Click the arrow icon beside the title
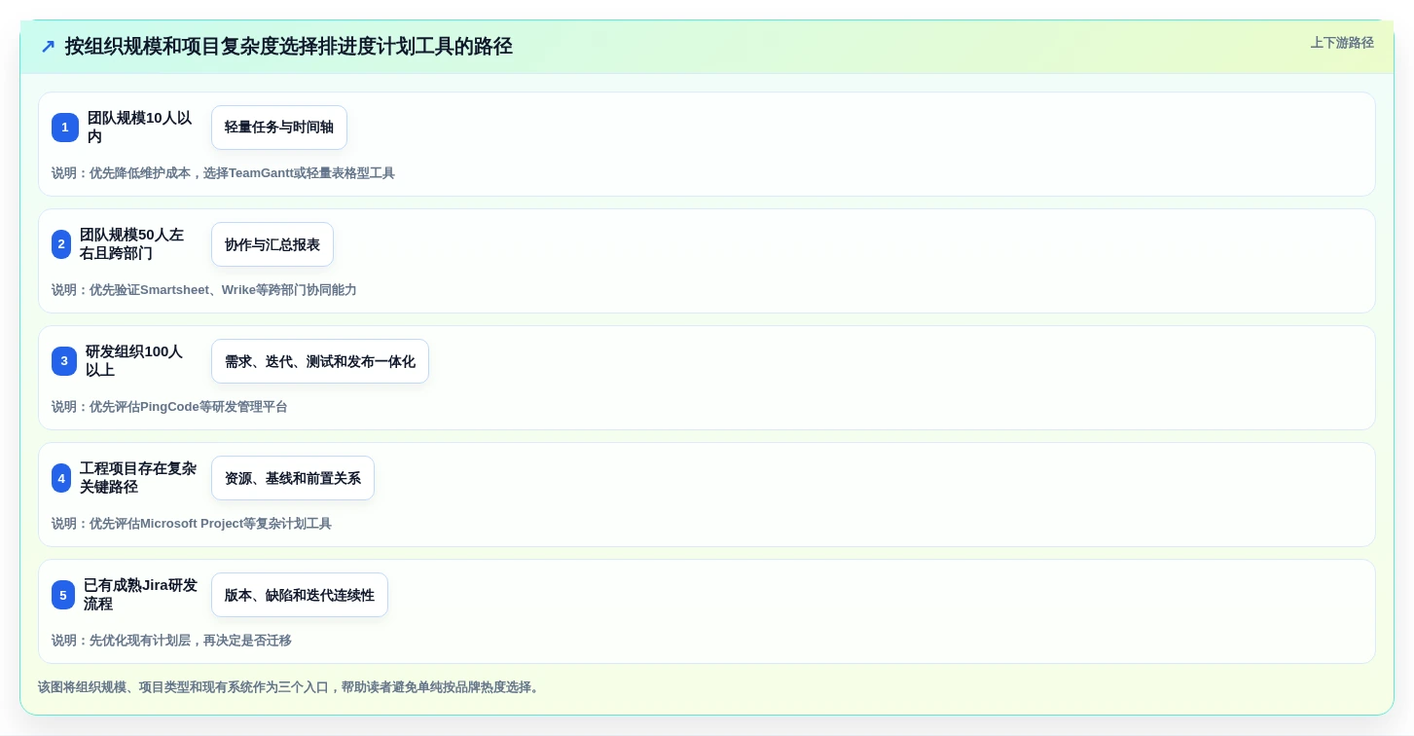 [48, 47]
